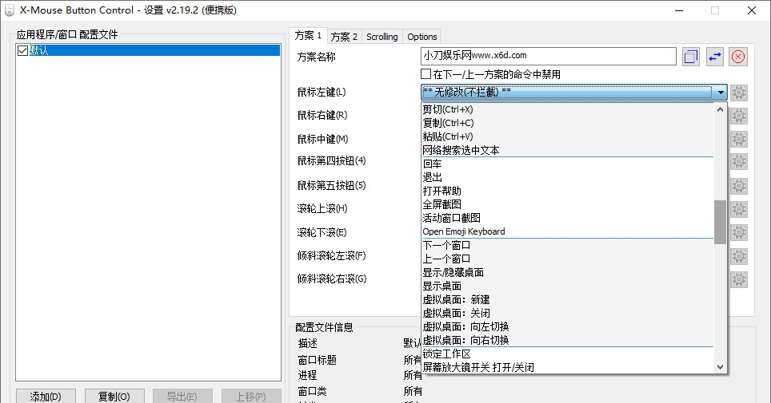Pick 打开帮助 from the list
This screenshot has height=403, width=771.
pyautogui.click(x=567, y=191)
